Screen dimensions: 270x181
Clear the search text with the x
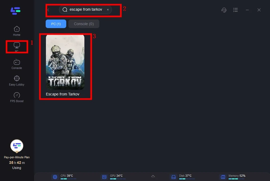[108, 10]
